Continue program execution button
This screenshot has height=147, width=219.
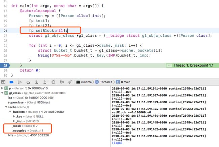pos(20,82)
